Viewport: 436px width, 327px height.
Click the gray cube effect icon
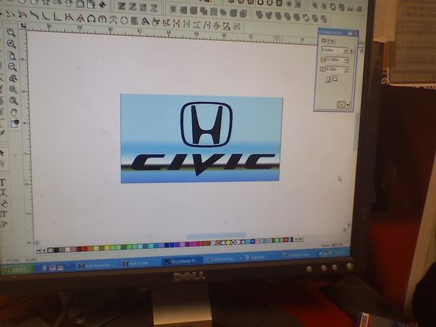click(x=243, y=14)
